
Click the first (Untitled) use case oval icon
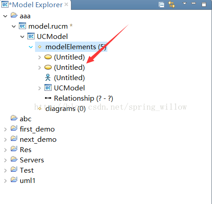click(x=48, y=57)
